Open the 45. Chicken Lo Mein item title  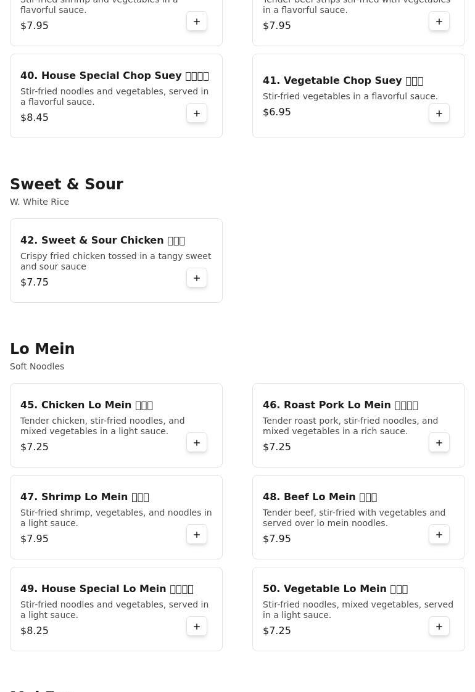(86, 405)
